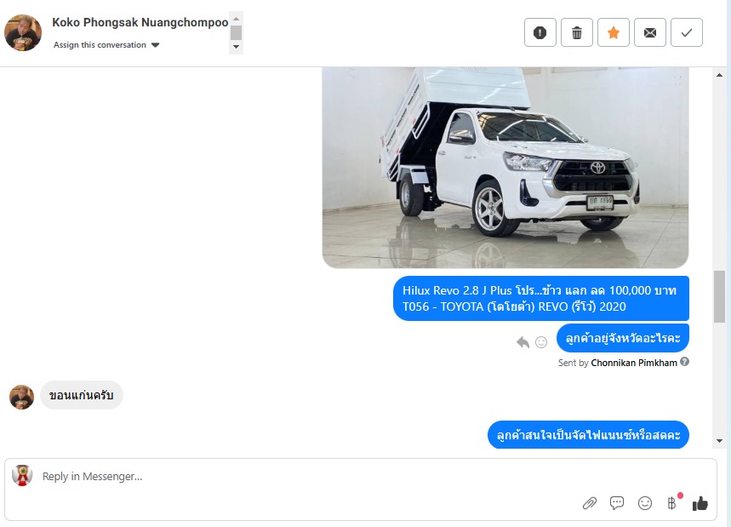Click the Chonnikan Pimkham sender name

point(634,363)
